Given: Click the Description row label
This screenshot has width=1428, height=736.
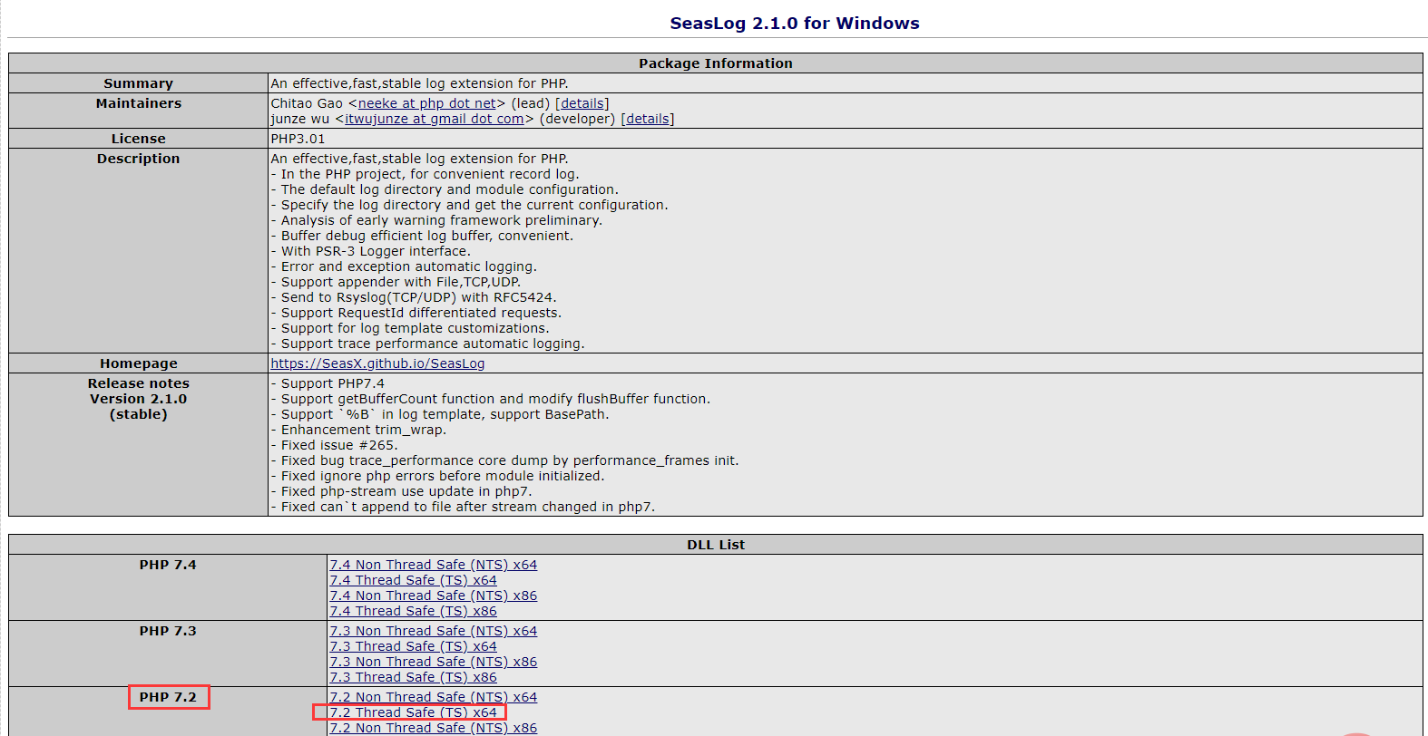Looking at the screenshot, I should (139, 159).
